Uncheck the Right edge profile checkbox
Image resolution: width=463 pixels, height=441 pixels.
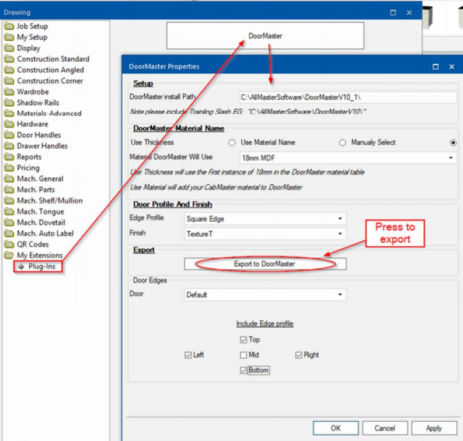pyautogui.click(x=298, y=355)
